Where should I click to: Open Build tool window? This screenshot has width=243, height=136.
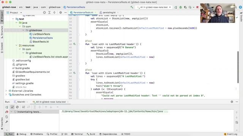click(x=91, y=134)
